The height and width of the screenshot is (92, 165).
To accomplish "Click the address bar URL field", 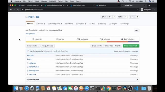I will pyautogui.click(x=79, y=10).
